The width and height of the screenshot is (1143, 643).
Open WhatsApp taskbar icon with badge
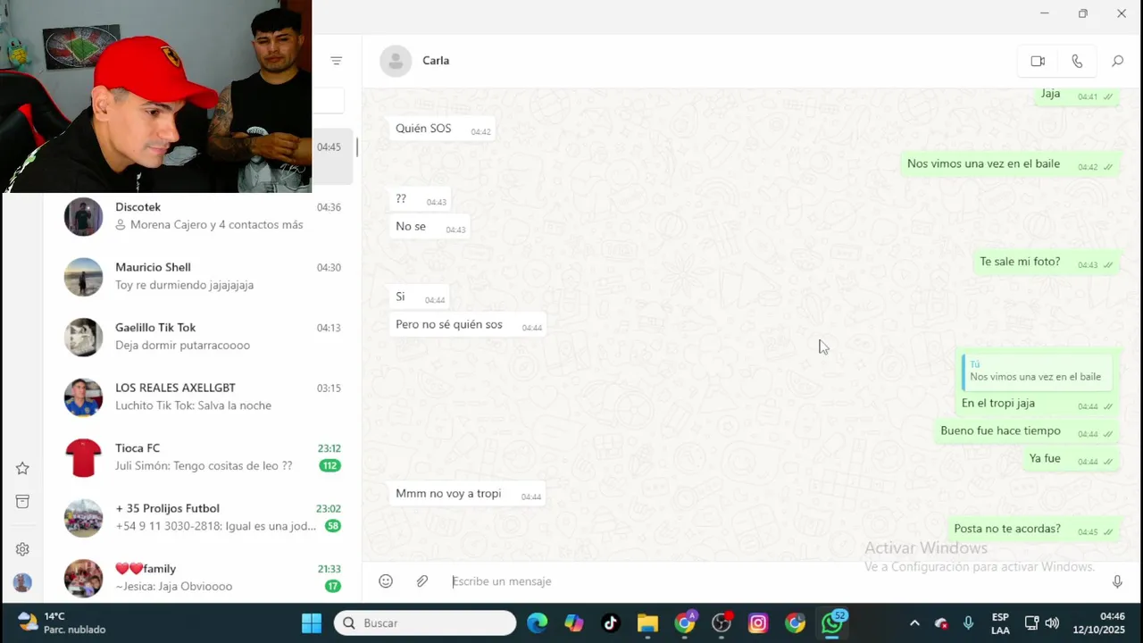coord(833,622)
